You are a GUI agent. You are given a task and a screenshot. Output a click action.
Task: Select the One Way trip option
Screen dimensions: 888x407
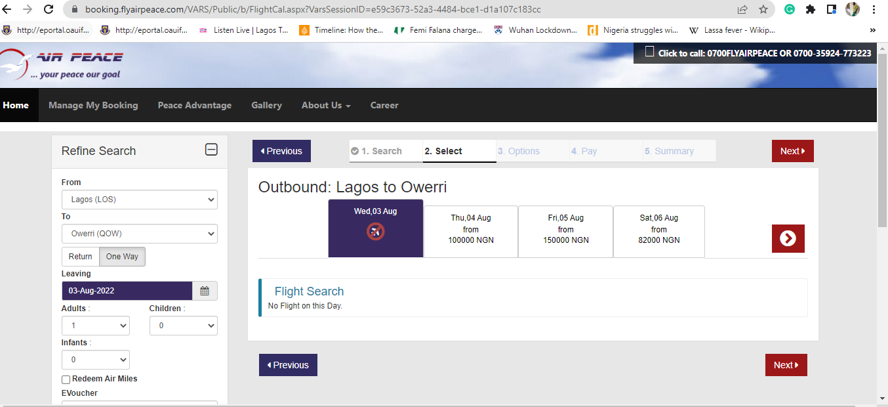(122, 257)
